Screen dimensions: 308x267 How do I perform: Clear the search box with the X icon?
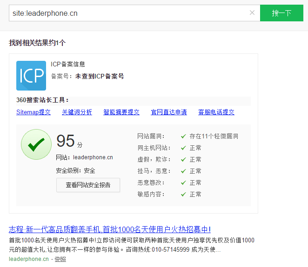point(252,13)
